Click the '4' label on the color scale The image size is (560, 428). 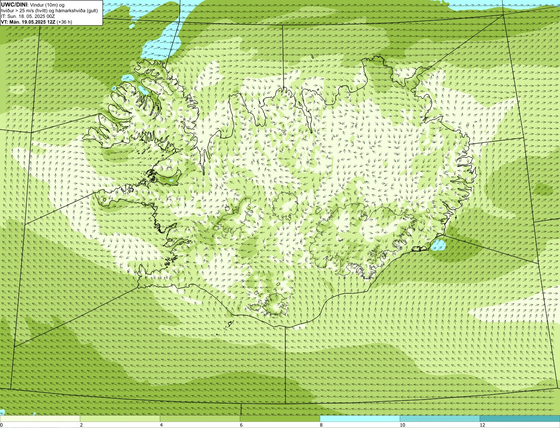(161, 425)
